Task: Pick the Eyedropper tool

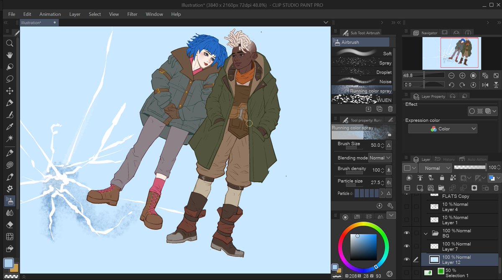Action: (9, 126)
